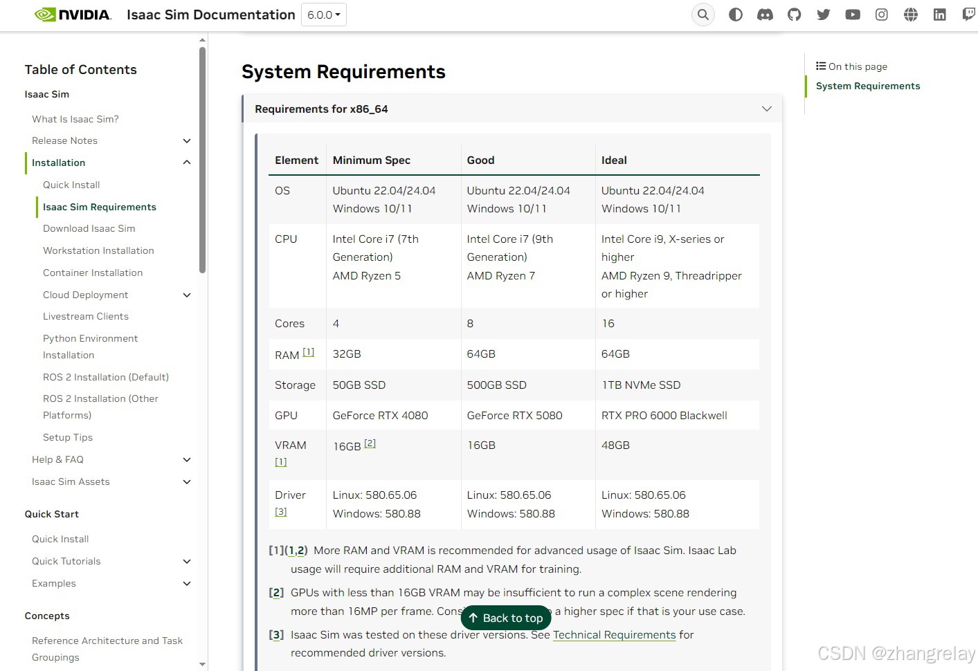978x671 pixels.
Task: Open ROS 2 Installation (Other Platforms)
Action: coord(101,407)
